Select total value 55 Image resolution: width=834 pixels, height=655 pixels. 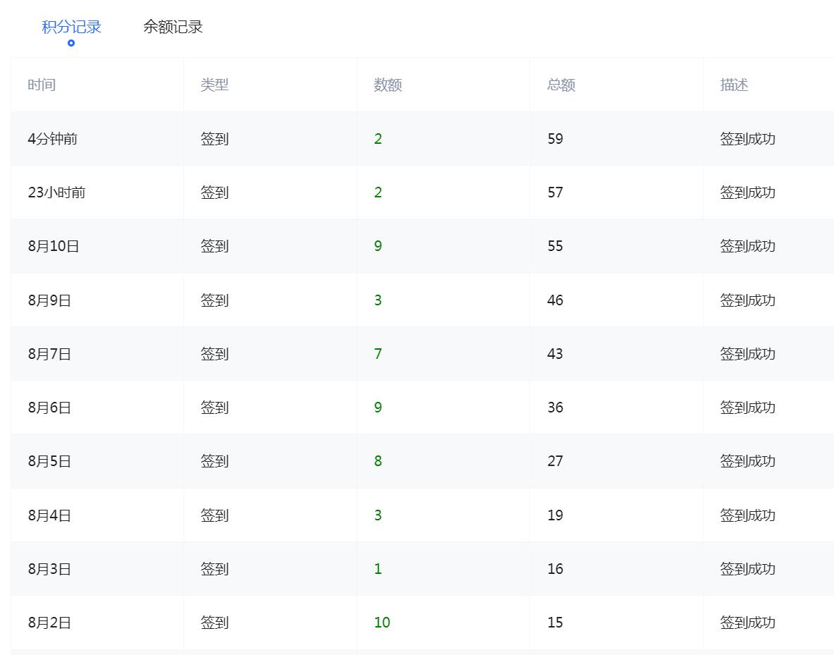[556, 246]
